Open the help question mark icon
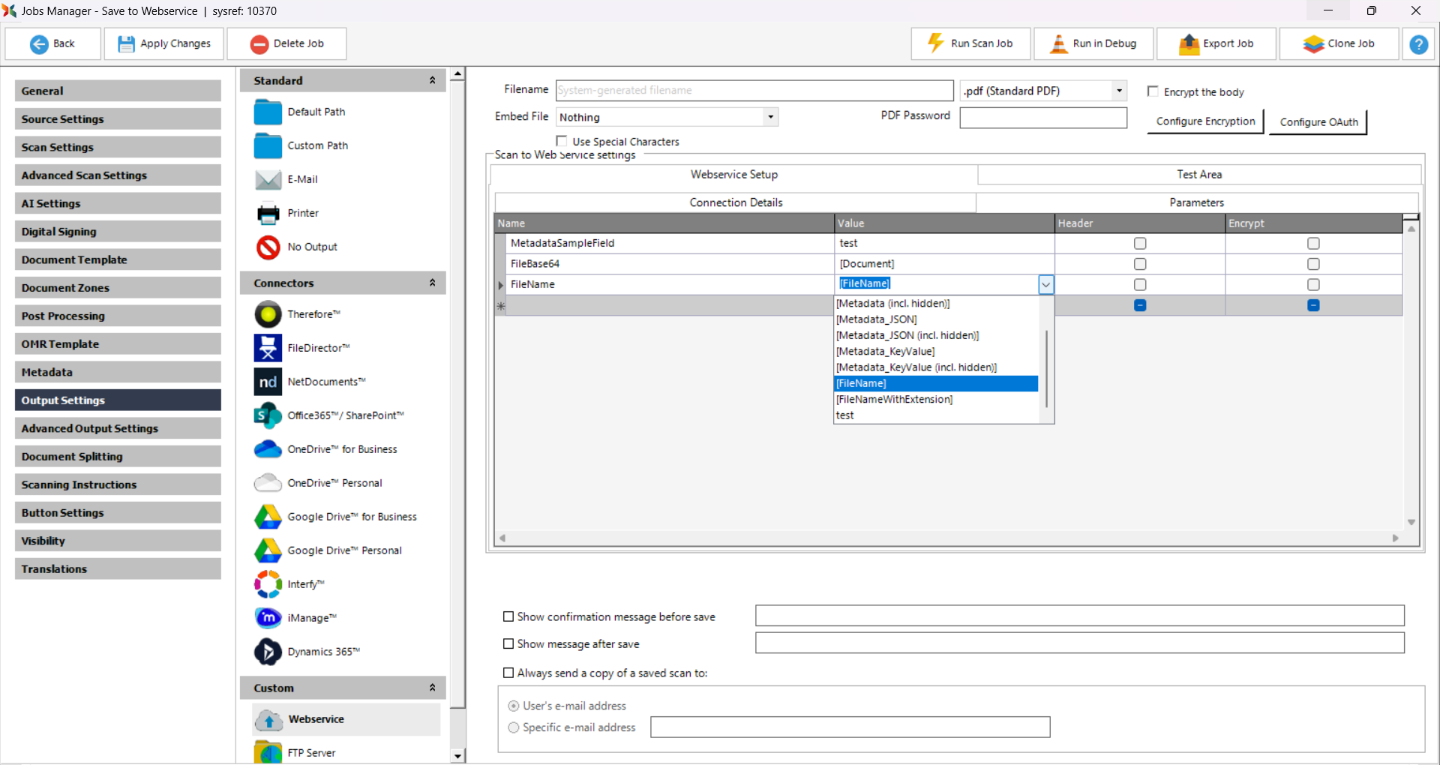1440x765 pixels. pos(1418,44)
